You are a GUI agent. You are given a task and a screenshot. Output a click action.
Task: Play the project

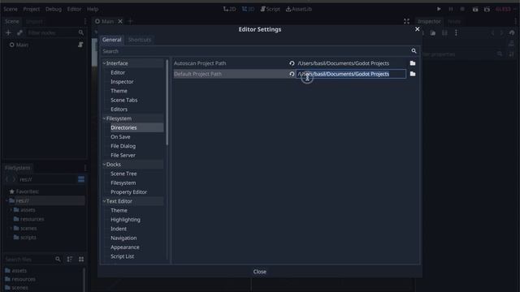coord(439,9)
